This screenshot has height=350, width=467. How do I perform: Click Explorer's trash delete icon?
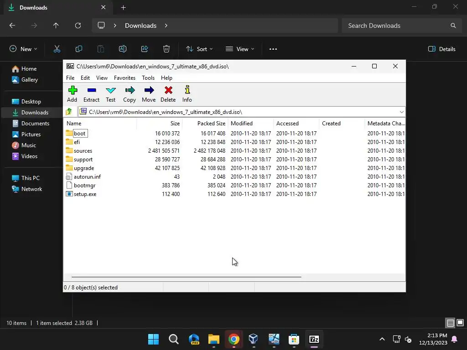(166, 49)
